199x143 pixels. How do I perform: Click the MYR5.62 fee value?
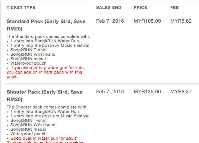pyautogui.click(x=181, y=21)
